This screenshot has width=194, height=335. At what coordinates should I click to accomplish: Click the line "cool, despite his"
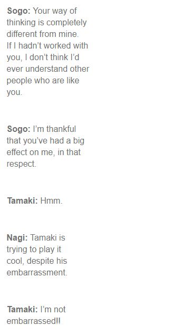(x=37, y=261)
